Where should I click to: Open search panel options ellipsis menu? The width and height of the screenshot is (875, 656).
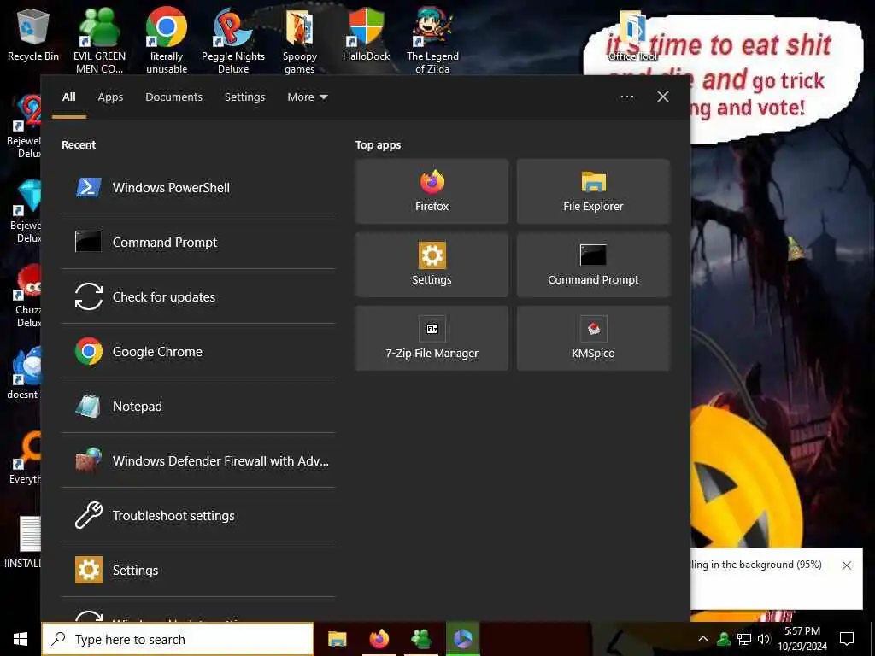pos(627,97)
